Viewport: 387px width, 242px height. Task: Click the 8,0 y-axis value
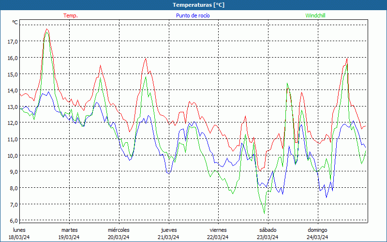point(14,188)
